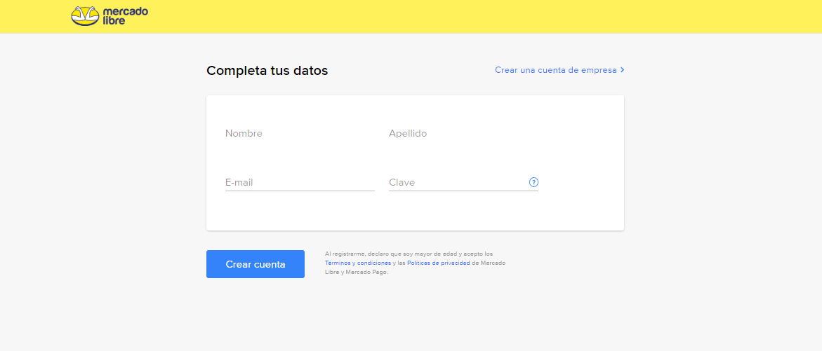The height and width of the screenshot is (351, 822).
Task: Open the Términos y condiciones link
Action: [x=357, y=263]
